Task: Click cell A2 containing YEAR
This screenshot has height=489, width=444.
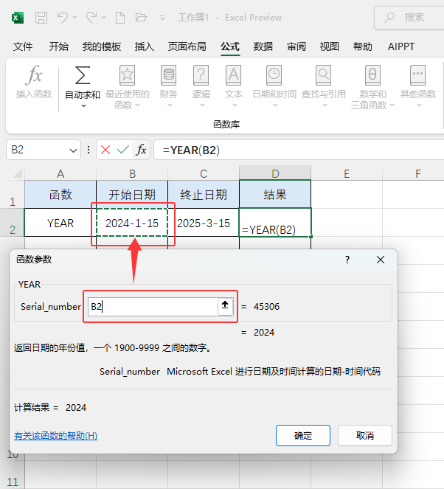Action: pyautogui.click(x=60, y=223)
